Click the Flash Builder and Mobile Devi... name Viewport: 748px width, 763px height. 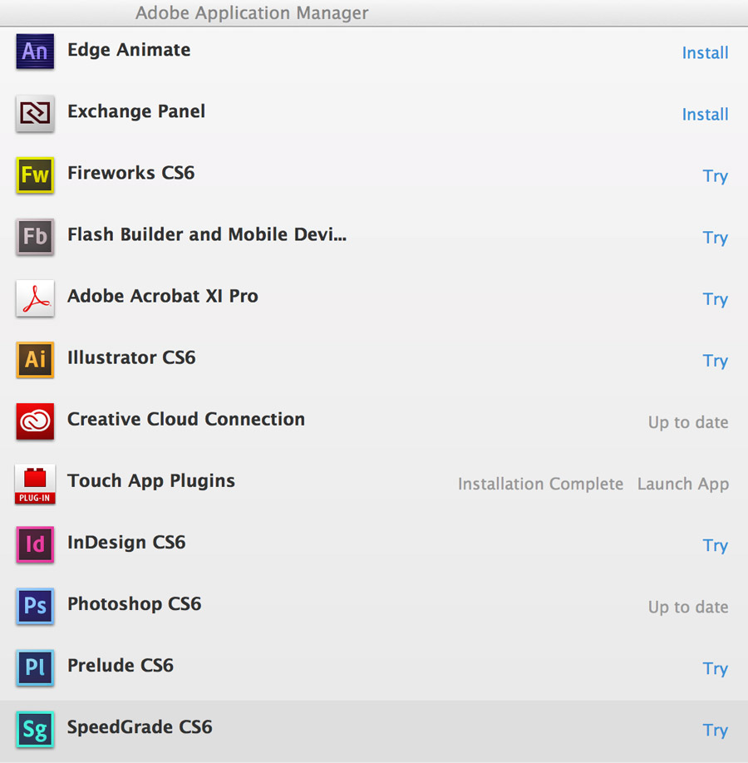[x=207, y=234]
